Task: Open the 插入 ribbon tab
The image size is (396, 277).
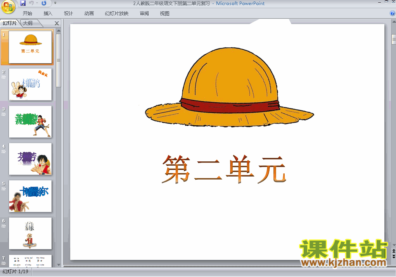Action: 48,13
